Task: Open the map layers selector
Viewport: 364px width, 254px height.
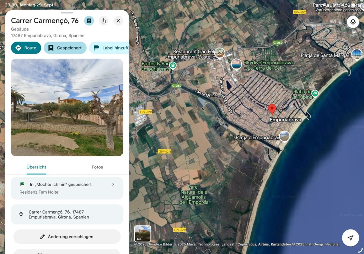Action: pos(353,22)
